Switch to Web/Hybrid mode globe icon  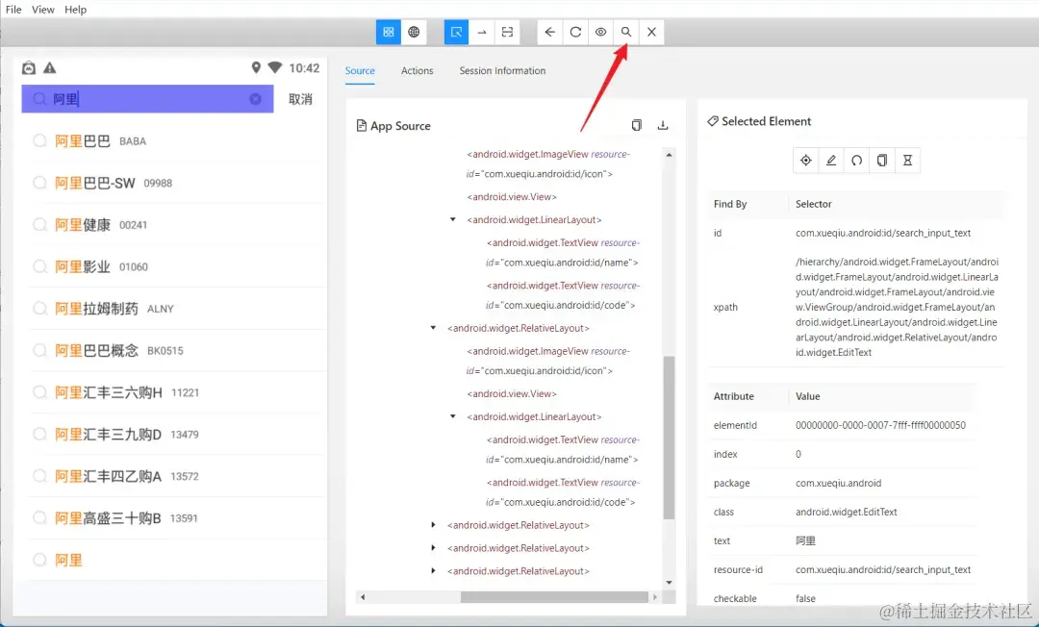click(414, 32)
